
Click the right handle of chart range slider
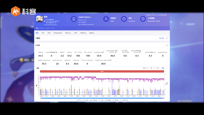pyautogui.click(x=163, y=98)
